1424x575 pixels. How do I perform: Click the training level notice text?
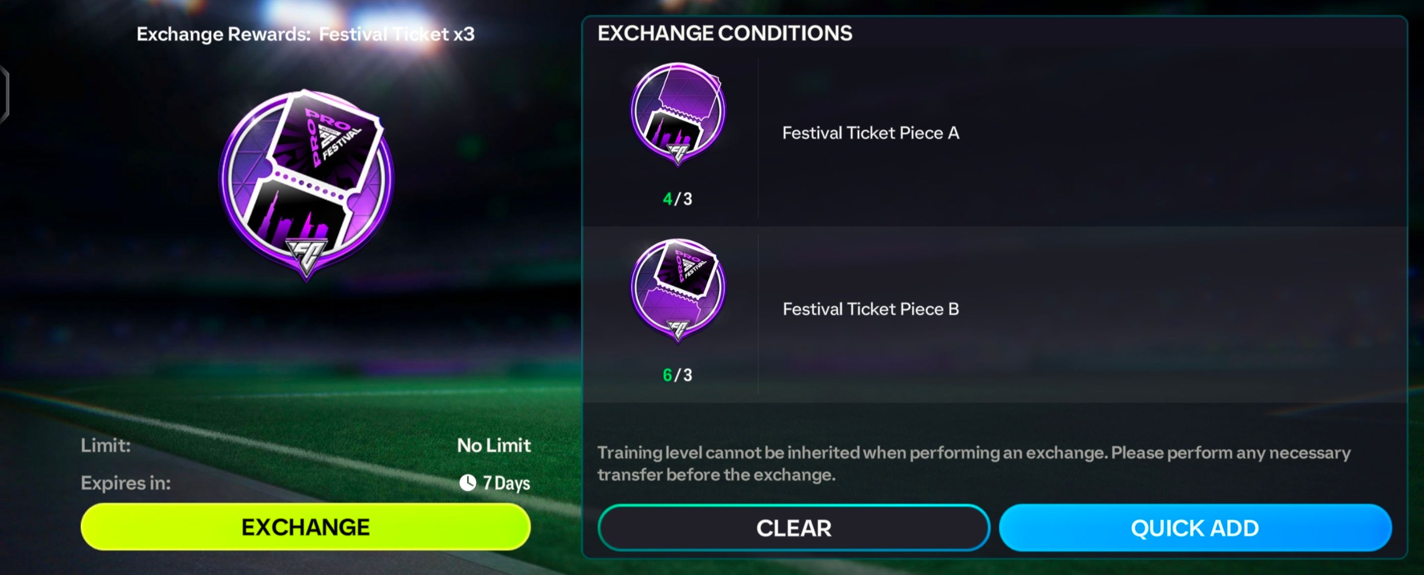point(973,463)
